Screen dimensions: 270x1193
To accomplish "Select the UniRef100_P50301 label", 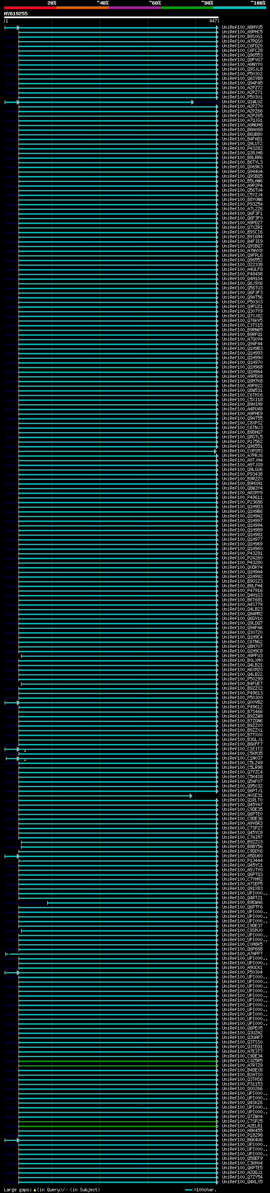I will (x=242, y=97).
